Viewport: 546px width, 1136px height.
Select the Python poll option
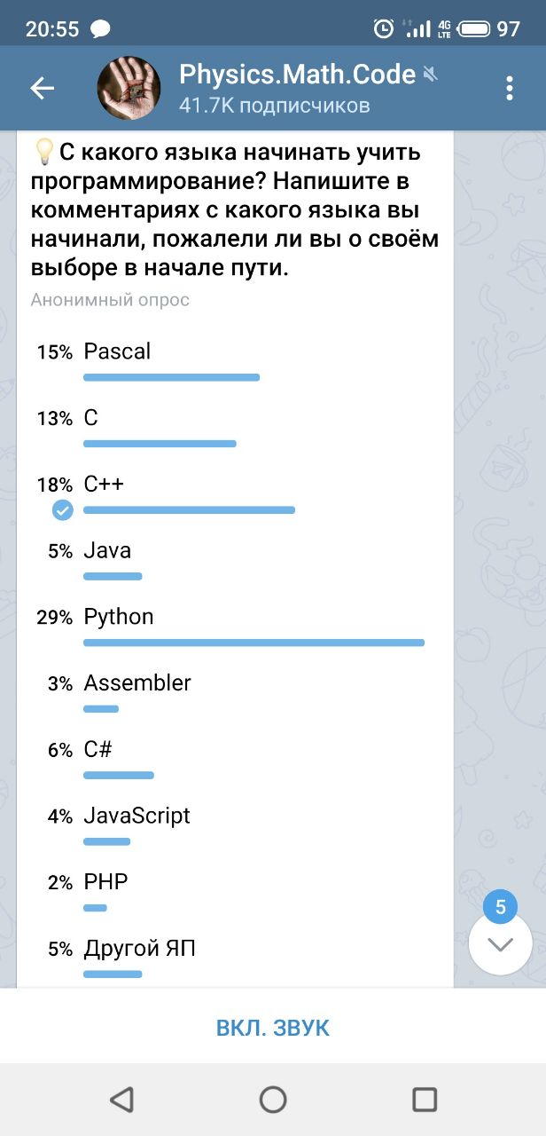tap(119, 617)
